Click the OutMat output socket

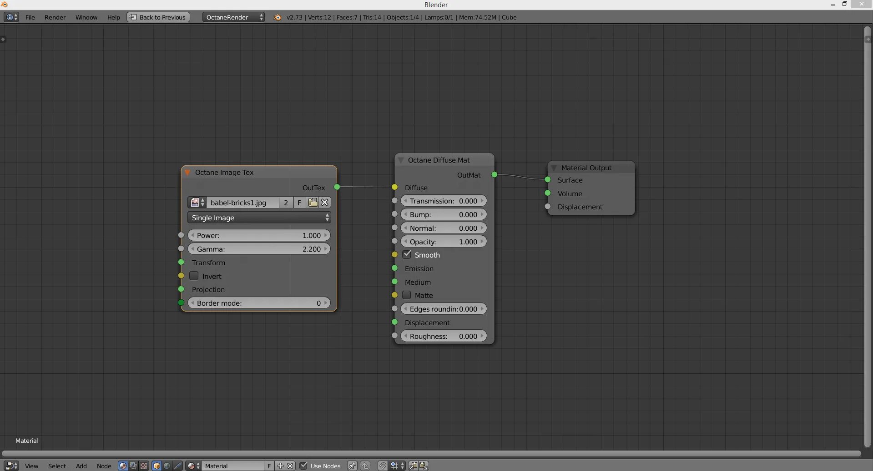pos(494,174)
